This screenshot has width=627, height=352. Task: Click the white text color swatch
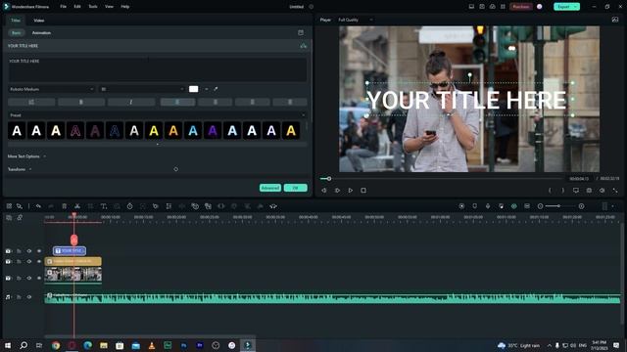(194, 89)
